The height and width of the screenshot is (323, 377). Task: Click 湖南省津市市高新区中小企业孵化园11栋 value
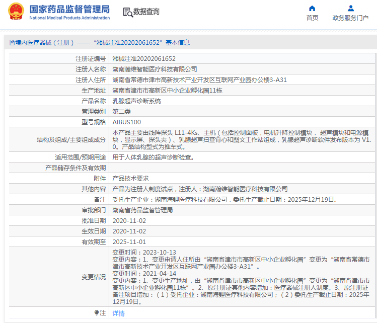[x=167, y=91]
